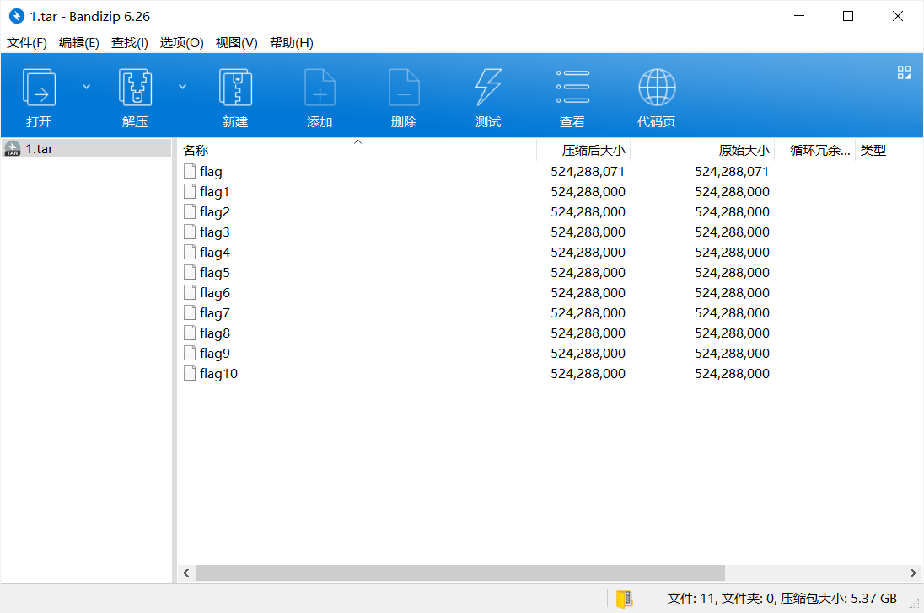Click the yellow archive icon in status bar
The image size is (924, 613).
point(624,599)
